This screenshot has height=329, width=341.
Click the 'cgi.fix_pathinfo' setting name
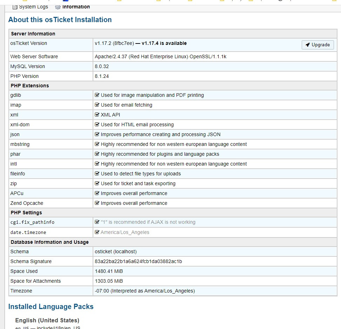point(32,222)
